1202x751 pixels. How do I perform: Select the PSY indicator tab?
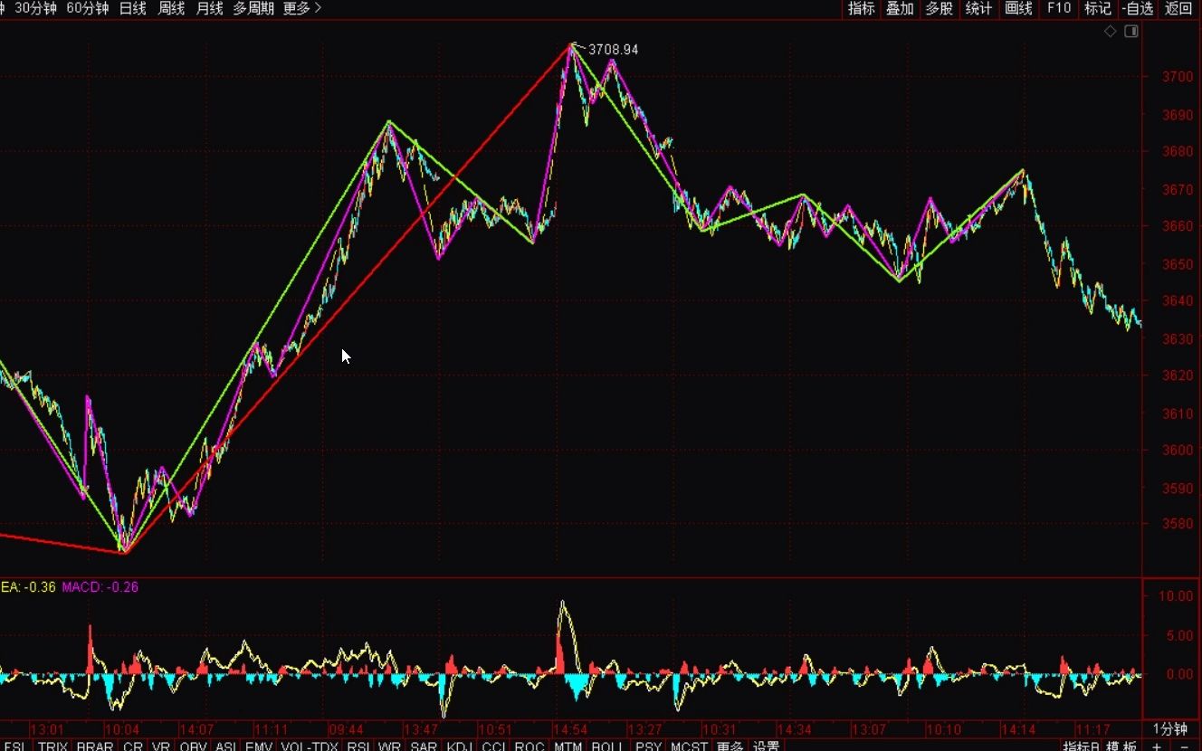[648, 746]
